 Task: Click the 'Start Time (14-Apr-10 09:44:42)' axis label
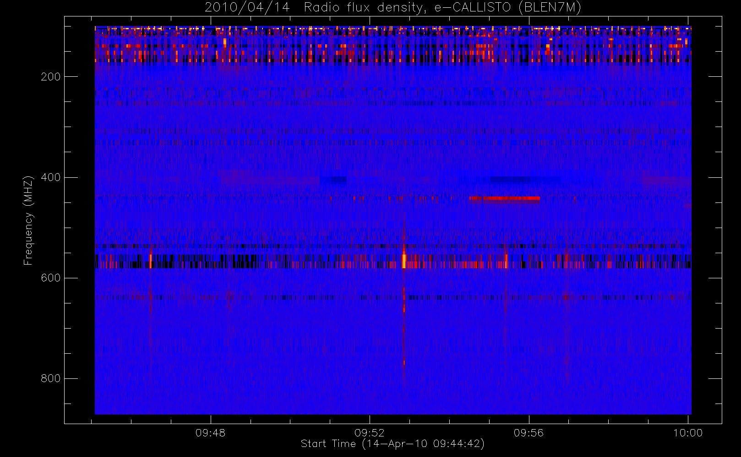click(x=392, y=444)
